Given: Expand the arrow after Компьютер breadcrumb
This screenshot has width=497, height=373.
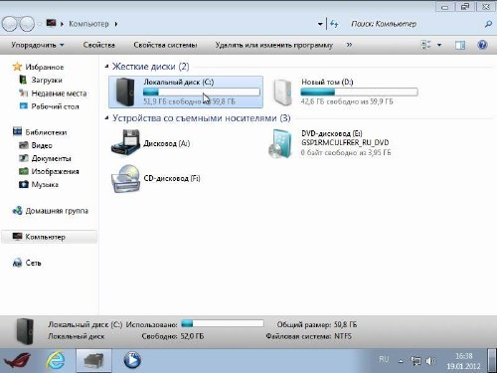Looking at the screenshot, I should (116, 24).
